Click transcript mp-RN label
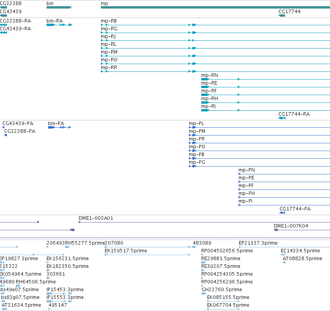This screenshot has width=330, height=311. 209,75
